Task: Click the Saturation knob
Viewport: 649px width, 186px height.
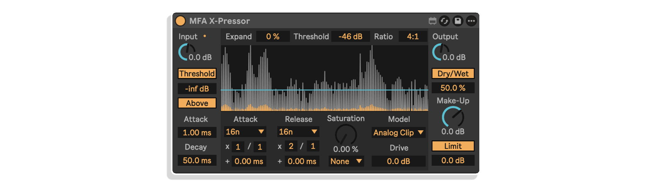Action: pyautogui.click(x=346, y=134)
